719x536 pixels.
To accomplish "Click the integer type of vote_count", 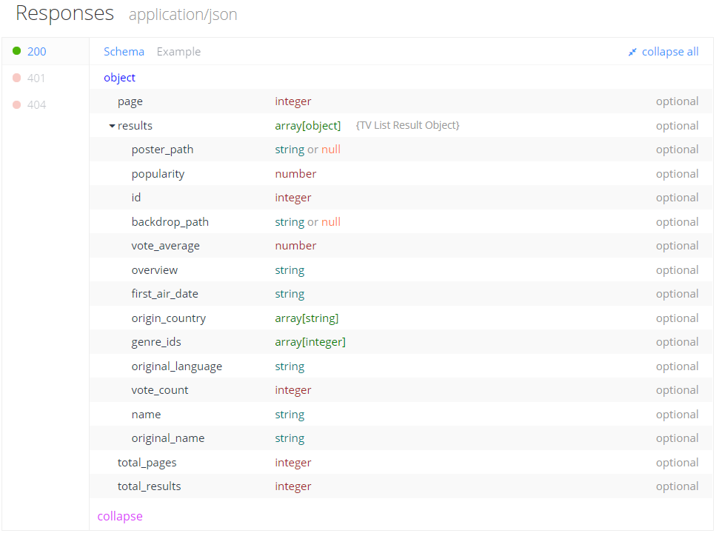I will pyautogui.click(x=293, y=390).
